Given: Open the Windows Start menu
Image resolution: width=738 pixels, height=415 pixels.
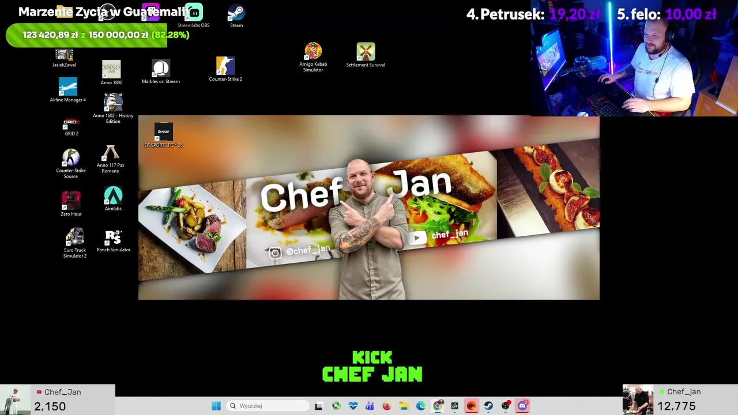Looking at the screenshot, I should click(216, 406).
